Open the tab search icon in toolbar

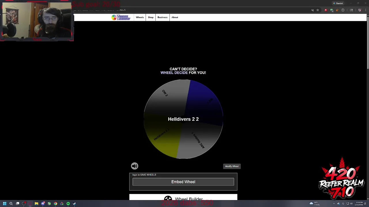[351, 10]
